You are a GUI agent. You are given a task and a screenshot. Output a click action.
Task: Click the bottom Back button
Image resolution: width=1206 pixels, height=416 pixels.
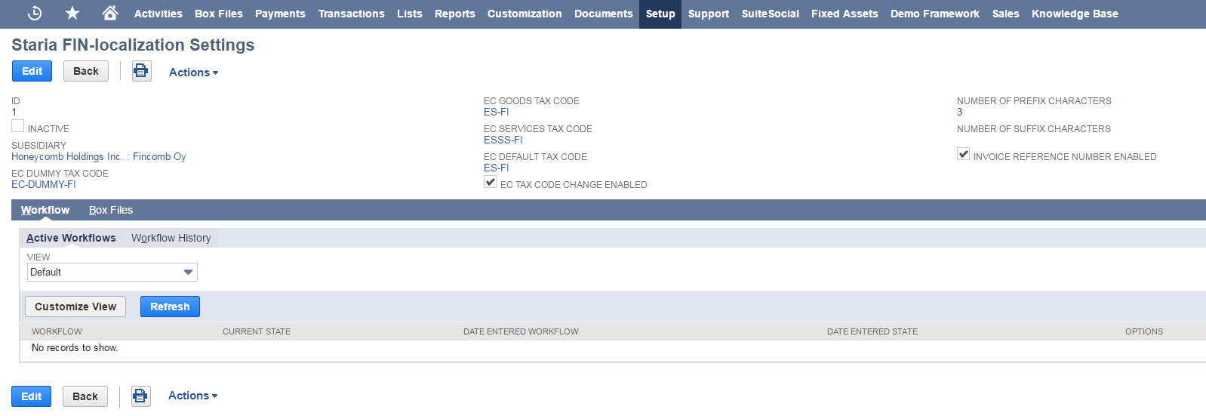click(x=85, y=396)
